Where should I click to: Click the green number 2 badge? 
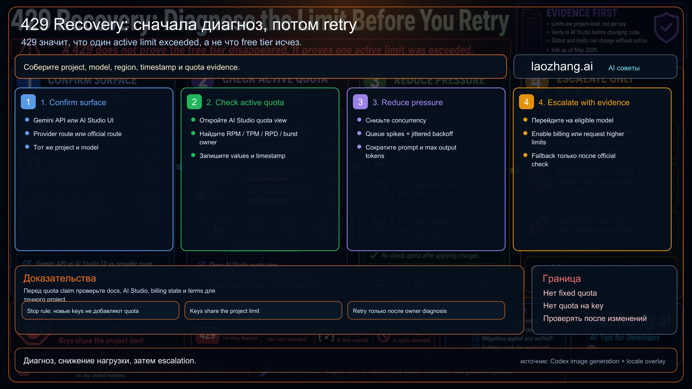click(x=194, y=102)
